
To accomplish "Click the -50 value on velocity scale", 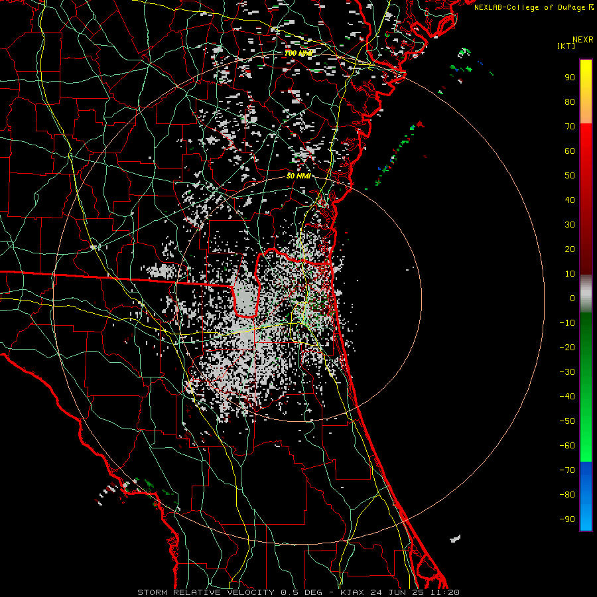I will point(567,421).
